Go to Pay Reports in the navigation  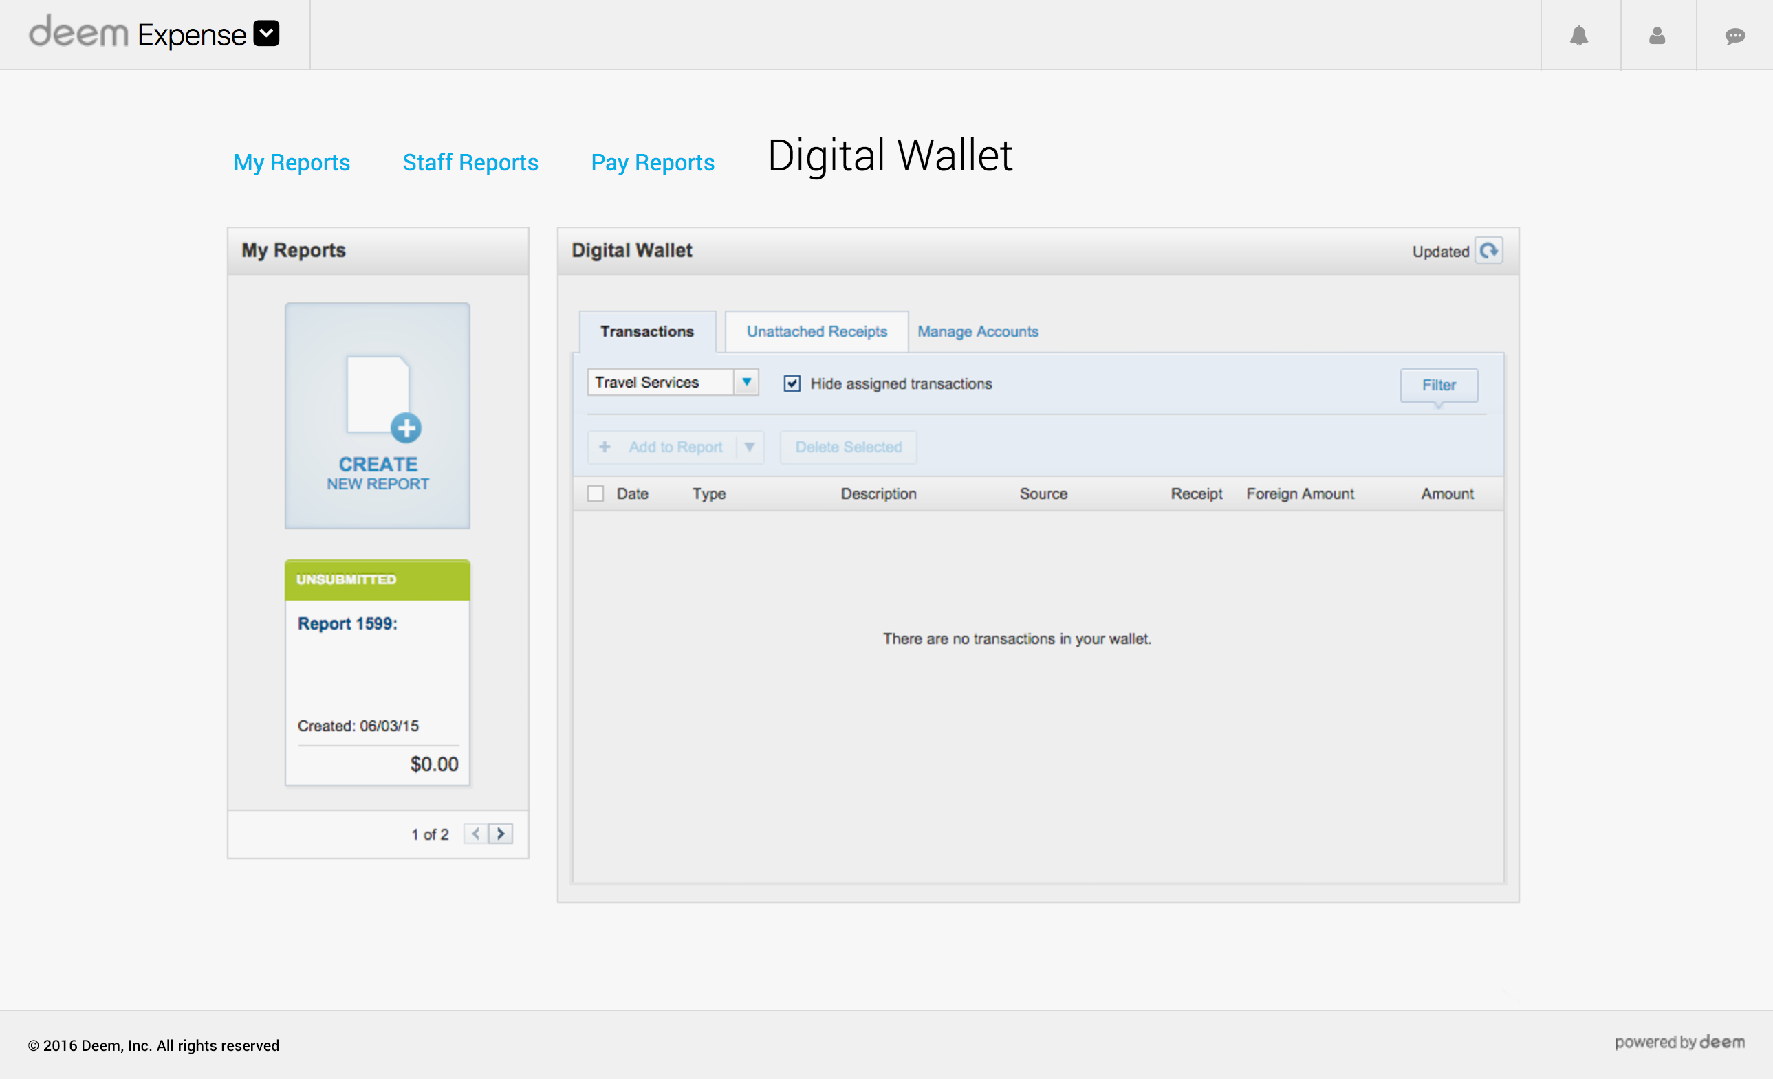pos(652,162)
